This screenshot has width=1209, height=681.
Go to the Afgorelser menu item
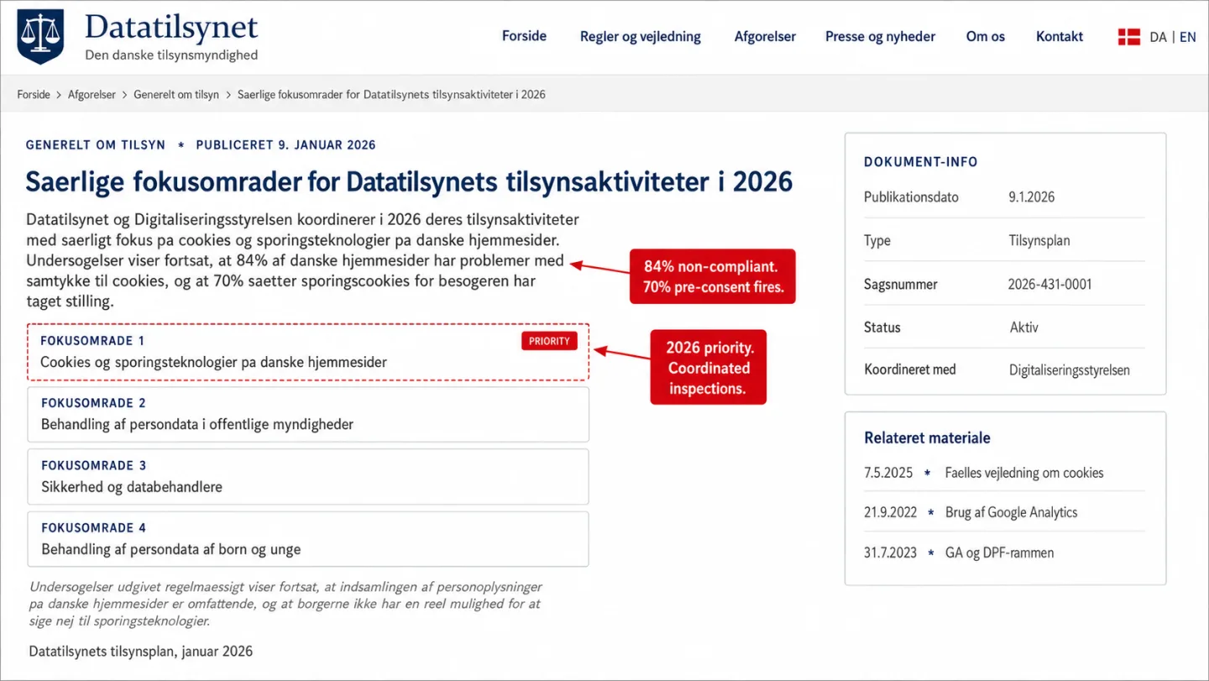pos(765,37)
